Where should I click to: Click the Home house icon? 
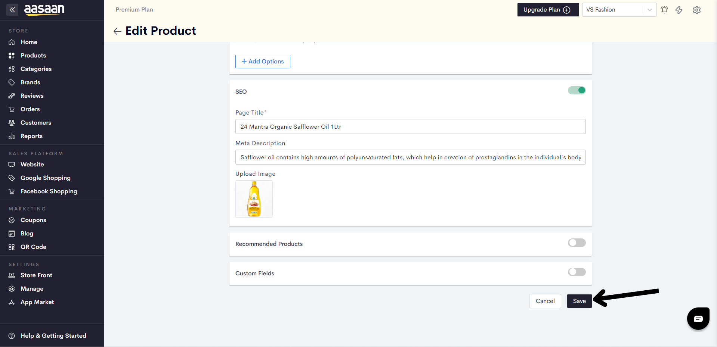[12, 42]
